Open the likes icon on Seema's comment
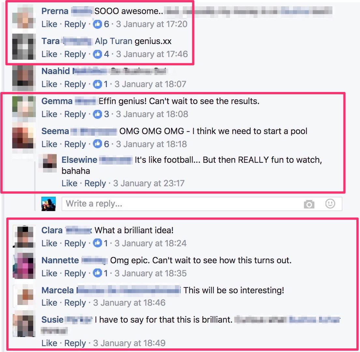 (97, 144)
